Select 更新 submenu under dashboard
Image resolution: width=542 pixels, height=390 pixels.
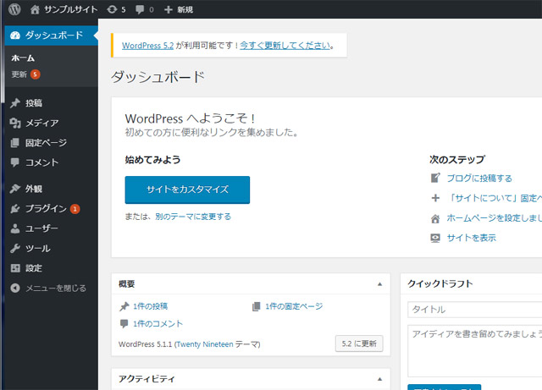pos(19,74)
